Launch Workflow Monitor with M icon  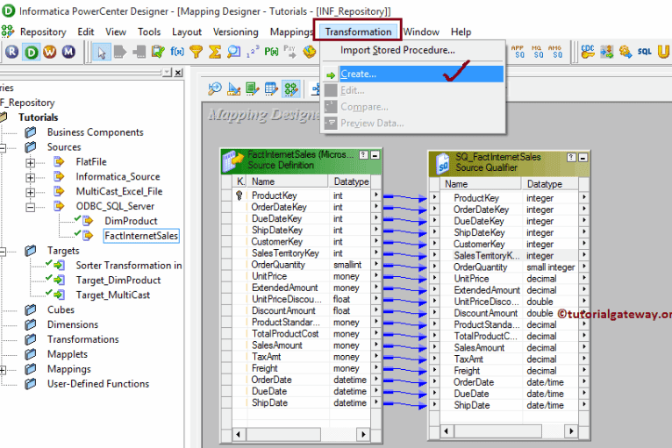[68, 52]
